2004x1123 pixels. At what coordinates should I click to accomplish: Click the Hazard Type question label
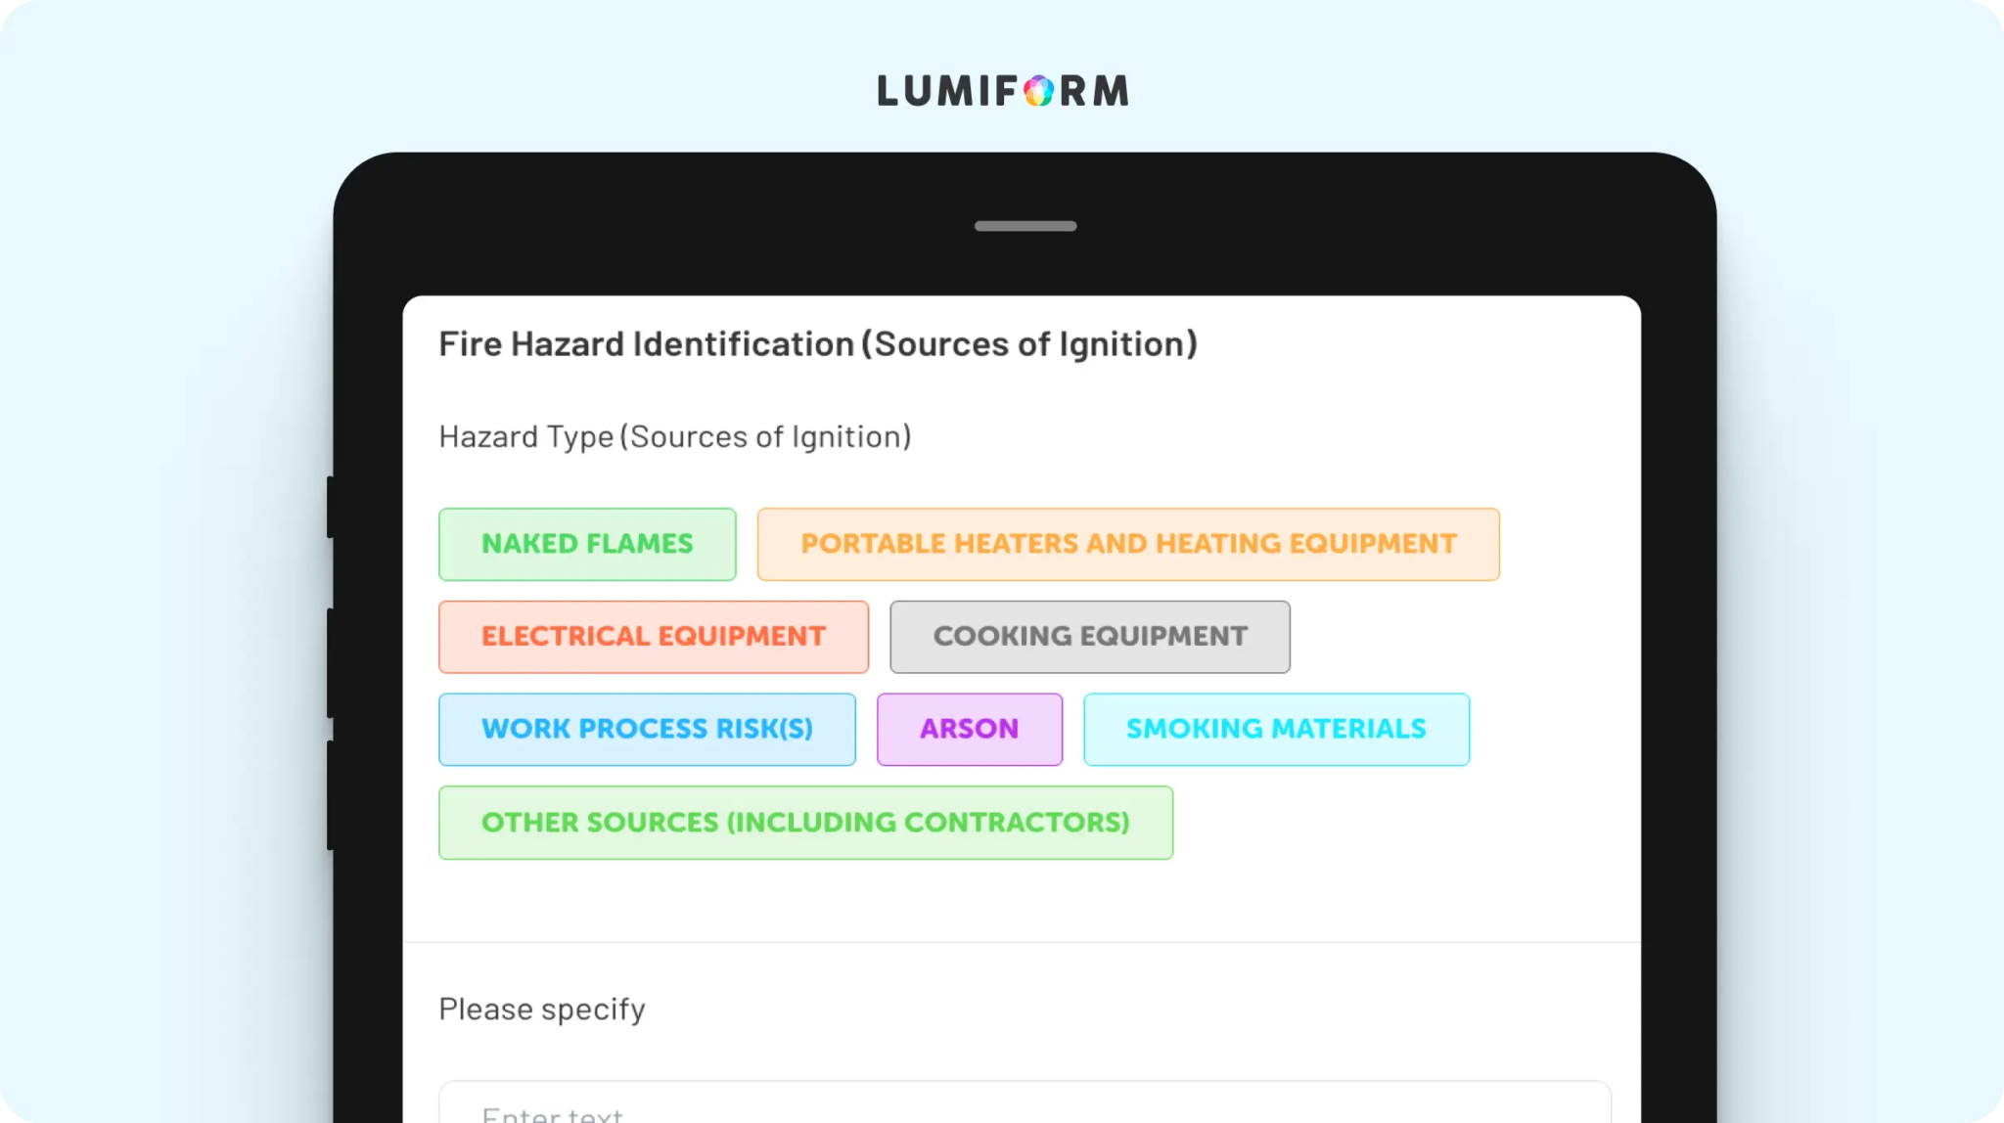[x=675, y=437]
